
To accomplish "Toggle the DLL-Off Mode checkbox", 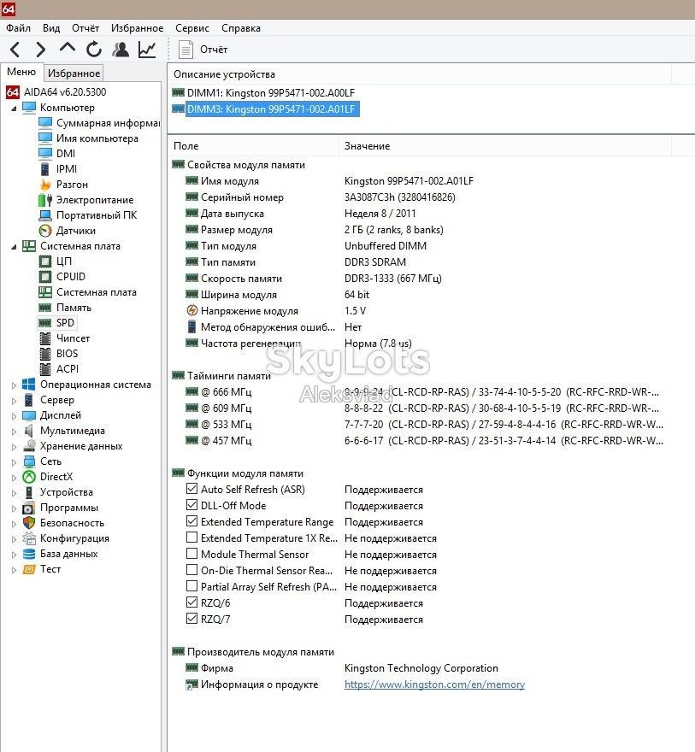I will pyautogui.click(x=191, y=506).
